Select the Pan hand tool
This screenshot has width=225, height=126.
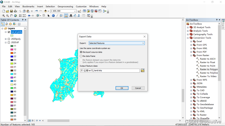[11, 16]
